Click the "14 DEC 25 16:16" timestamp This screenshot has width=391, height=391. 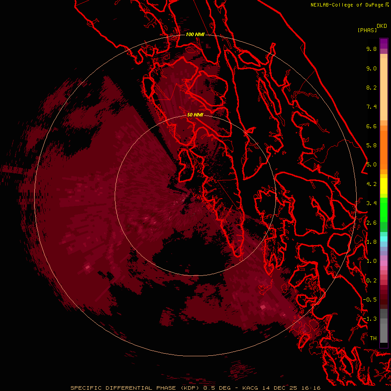(x=291, y=388)
